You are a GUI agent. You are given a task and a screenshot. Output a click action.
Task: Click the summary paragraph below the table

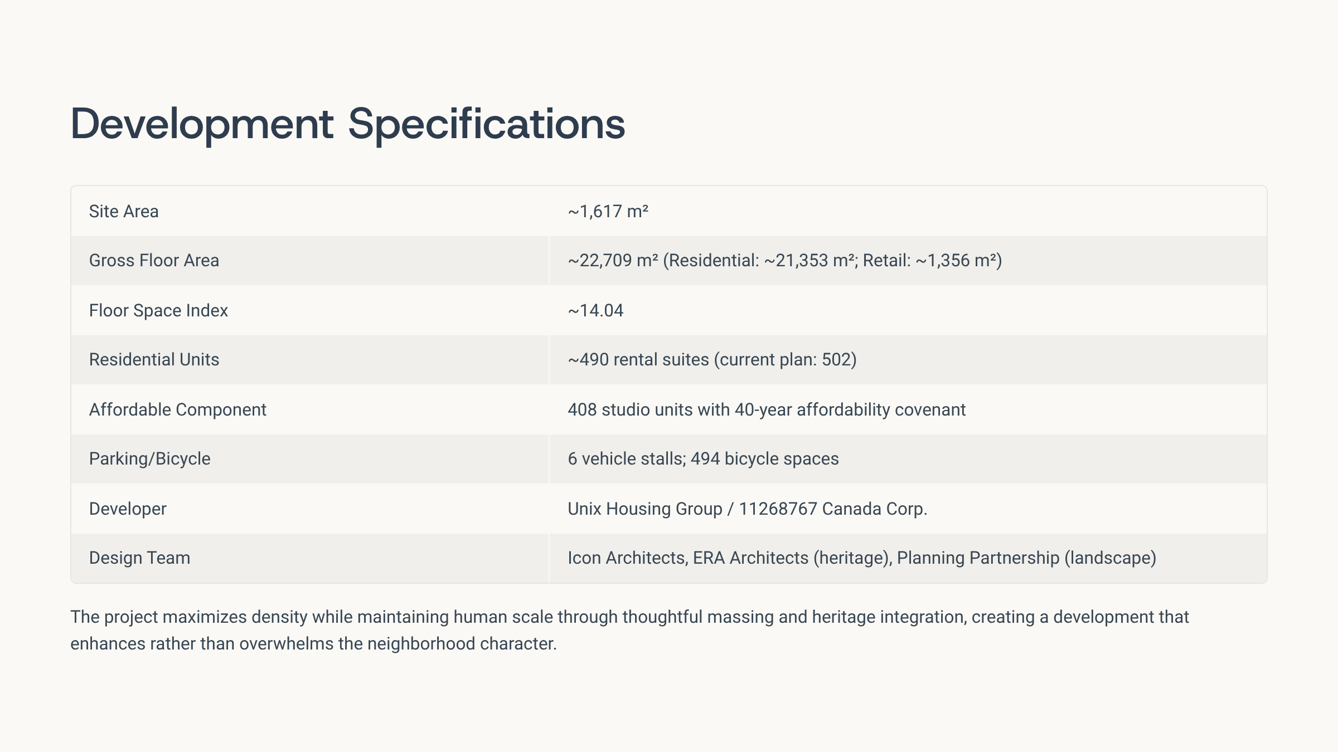point(629,631)
